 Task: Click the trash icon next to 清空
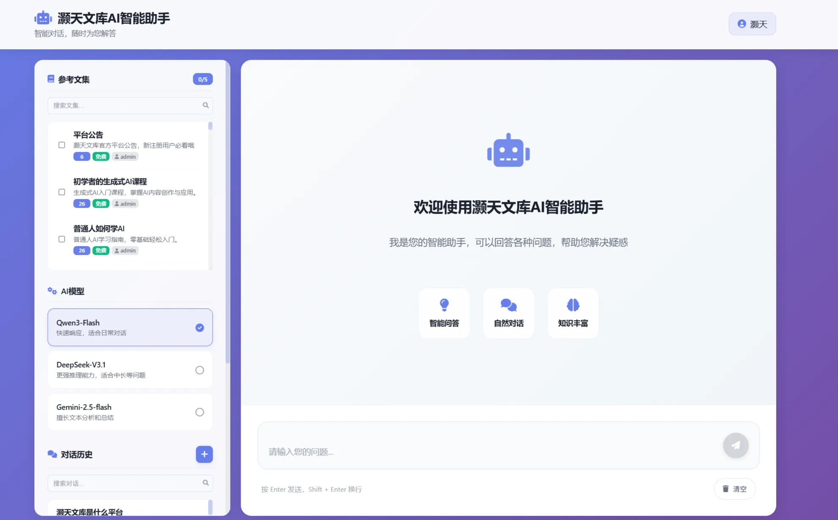coord(726,489)
